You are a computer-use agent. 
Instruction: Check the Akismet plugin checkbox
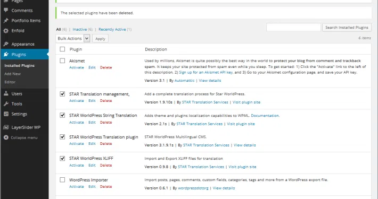tap(62, 60)
